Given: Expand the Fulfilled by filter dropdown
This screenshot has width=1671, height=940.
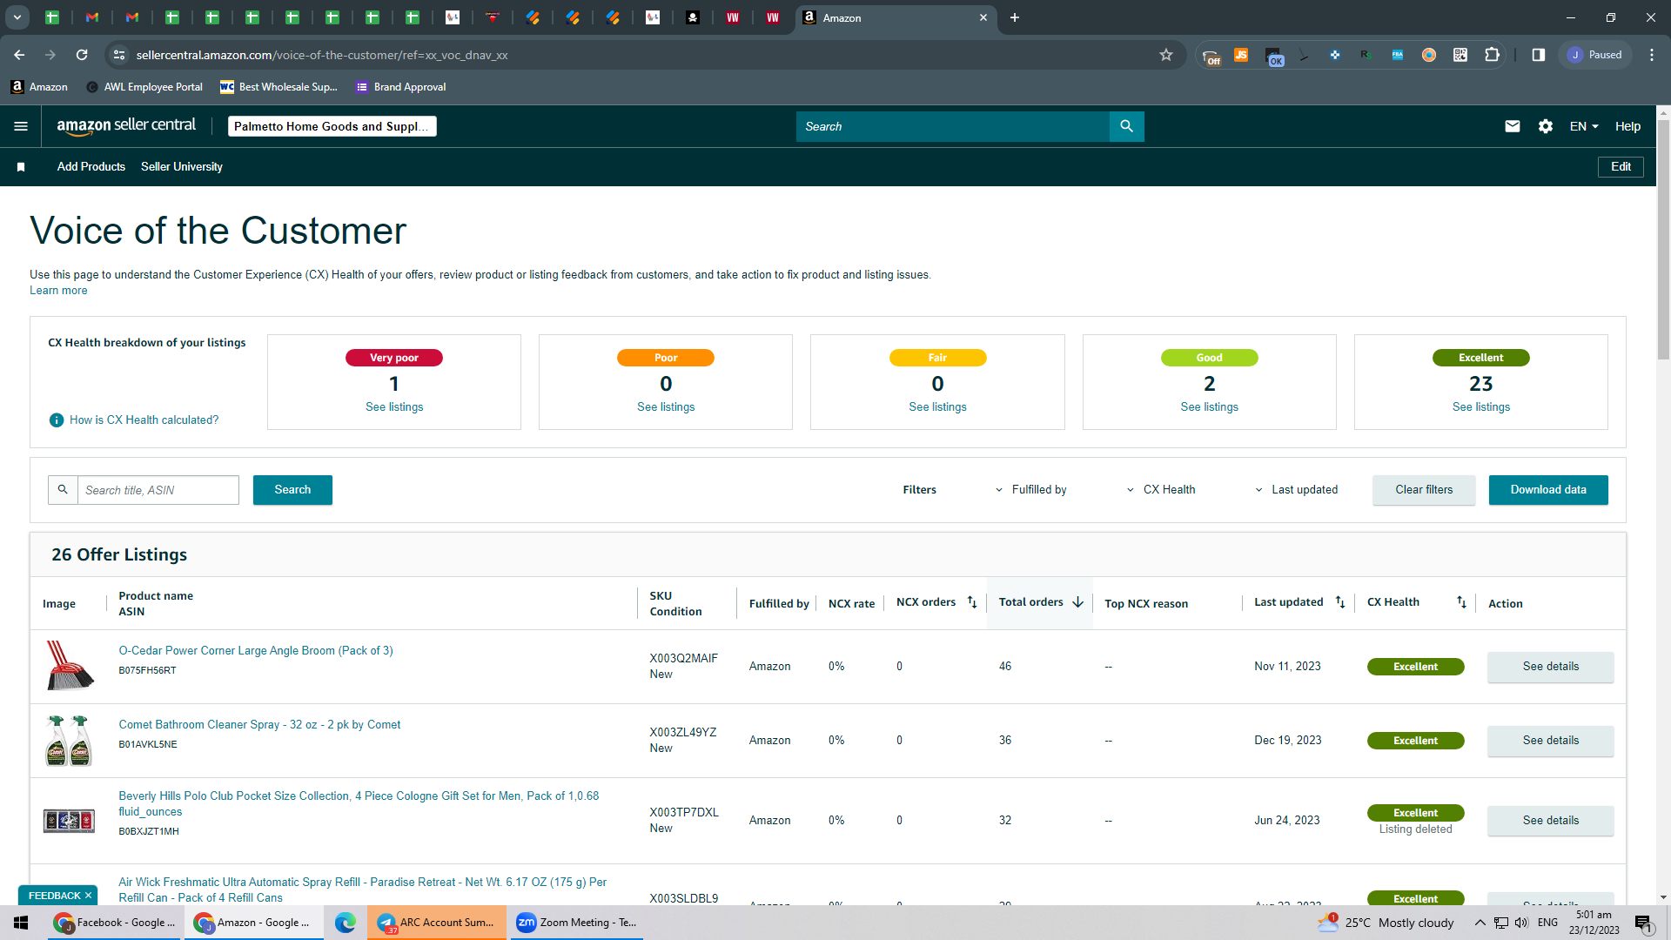Looking at the screenshot, I should [1030, 490].
